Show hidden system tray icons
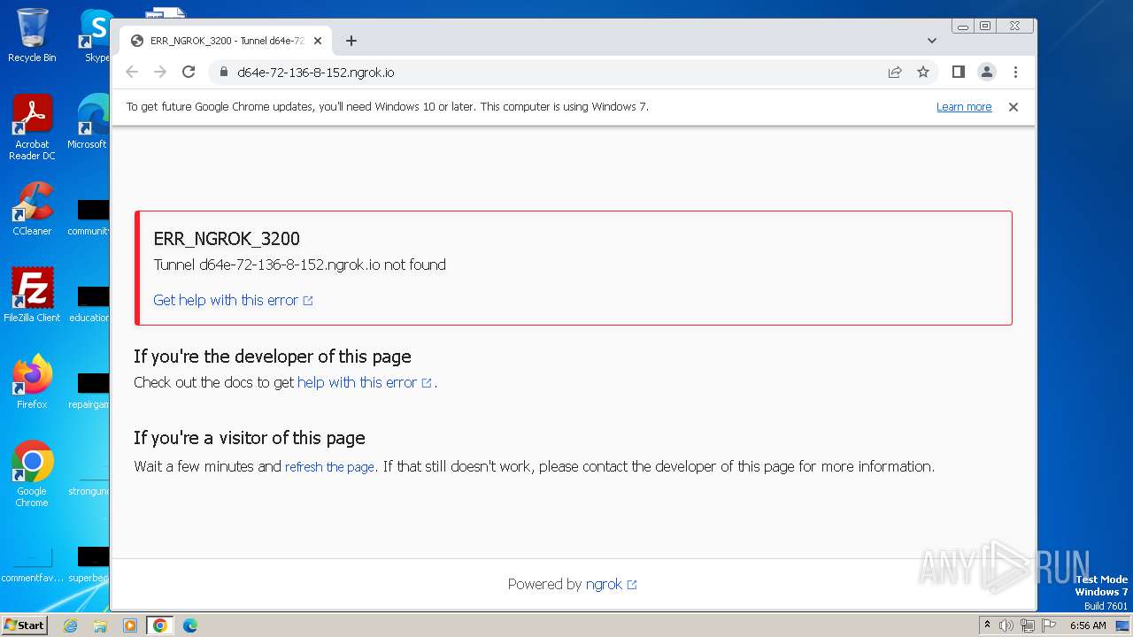The width and height of the screenshot is (1133, 637). coord(987,625)
